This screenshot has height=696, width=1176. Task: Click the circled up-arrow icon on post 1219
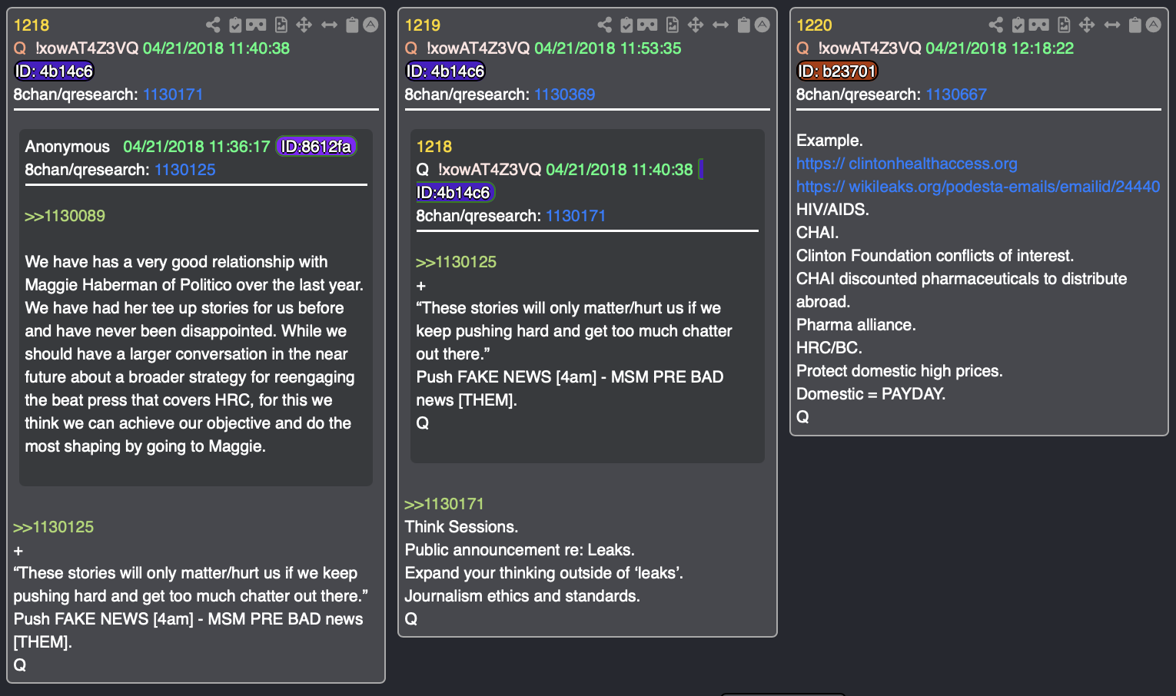click(762, 25)
